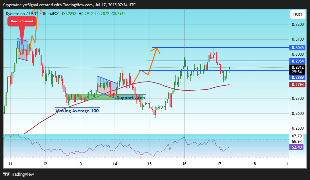
Task: Click the RSI value 52.49 label
Action: pyautogui.click(x=297, y=147)
